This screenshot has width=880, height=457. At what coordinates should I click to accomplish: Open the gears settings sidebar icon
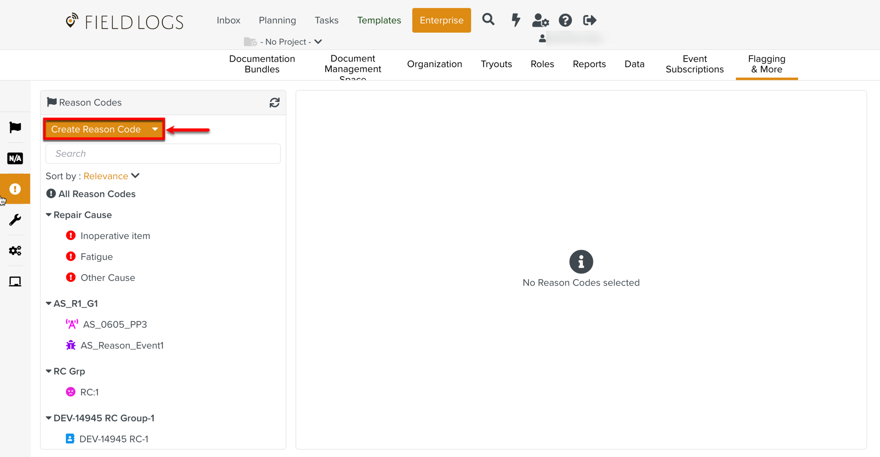coord(15,251)
